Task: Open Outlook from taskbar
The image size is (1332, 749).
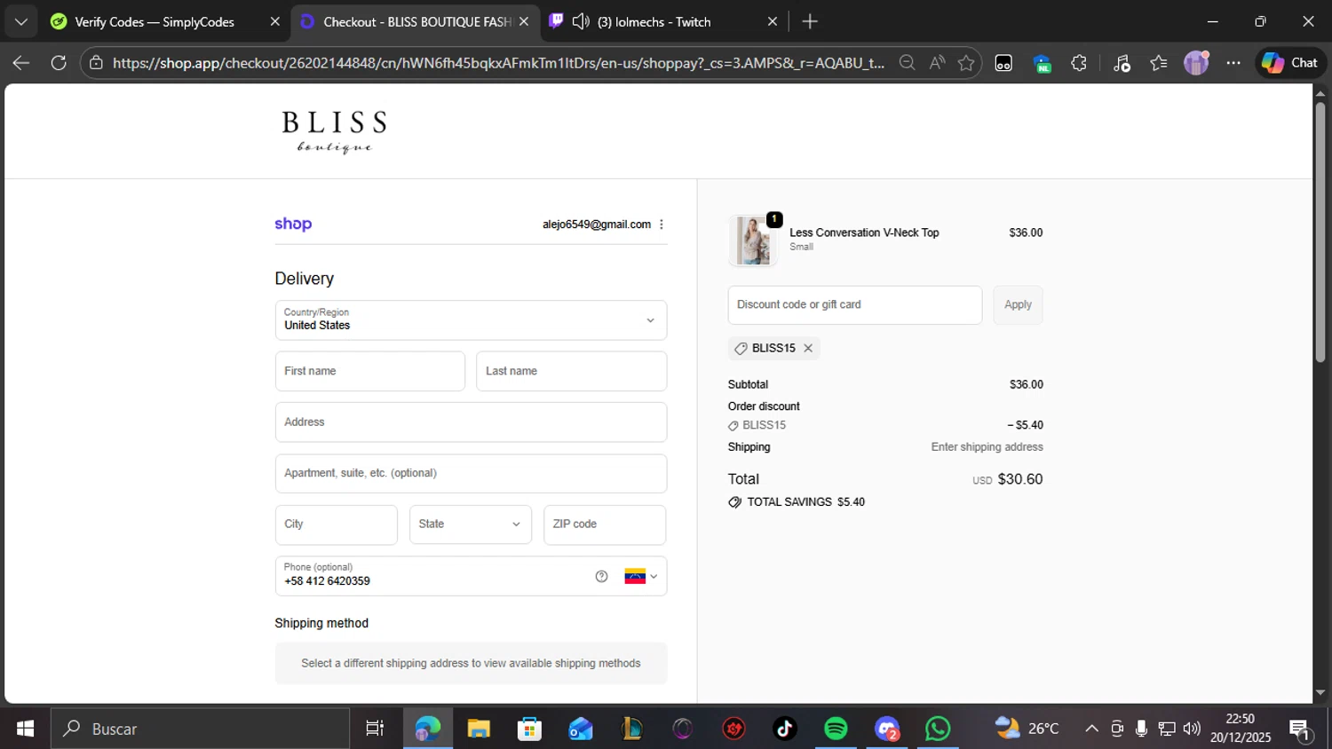Action: [x=581, y=729]
